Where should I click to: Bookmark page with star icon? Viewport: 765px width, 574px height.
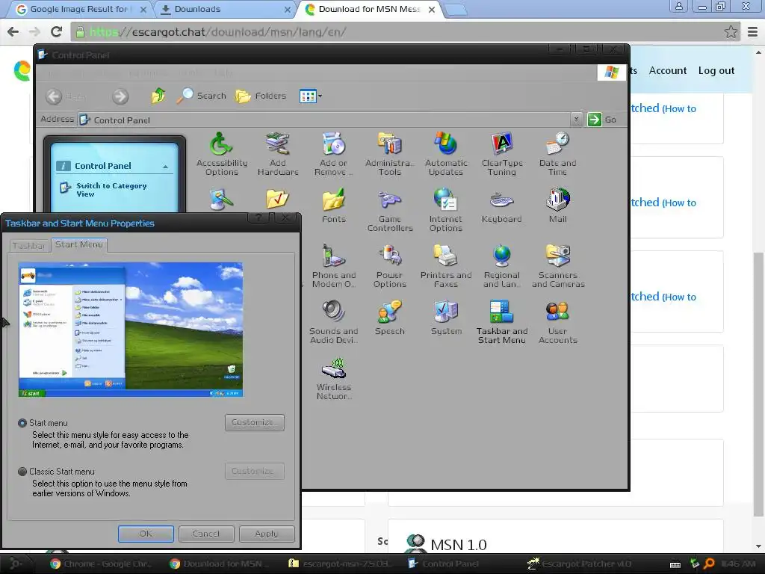click(731, 31)
